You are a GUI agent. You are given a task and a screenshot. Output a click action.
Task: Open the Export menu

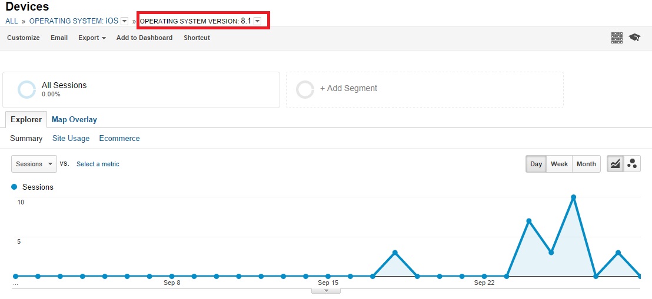click(92, 38)
